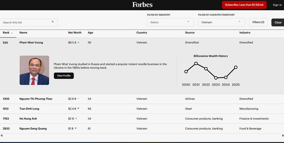
Task: Click the right horizontal scroll arrow
Action: (x=283, y=135)
